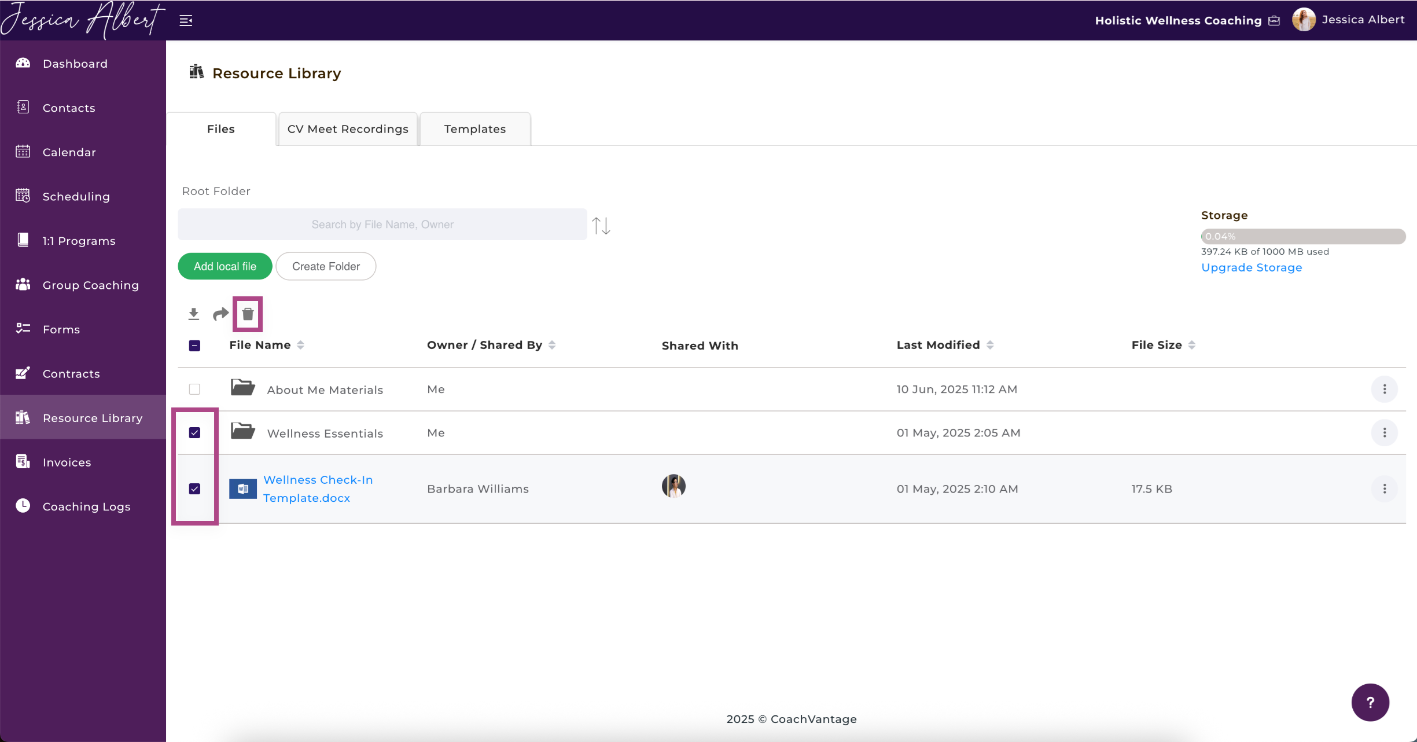Switch to the Templates tab

[475, 129]
